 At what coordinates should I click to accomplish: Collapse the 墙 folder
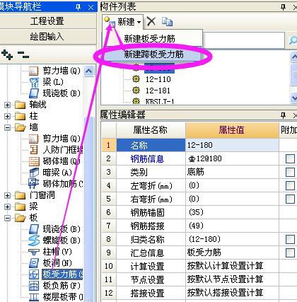[7, 127]
